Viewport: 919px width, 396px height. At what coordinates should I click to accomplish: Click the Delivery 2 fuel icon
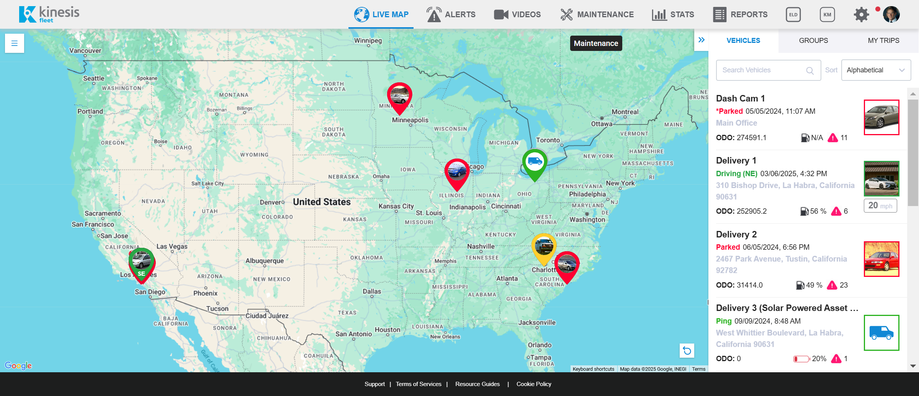pos(800,285)
